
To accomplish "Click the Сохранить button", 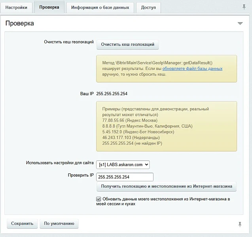I will (22, 224).
